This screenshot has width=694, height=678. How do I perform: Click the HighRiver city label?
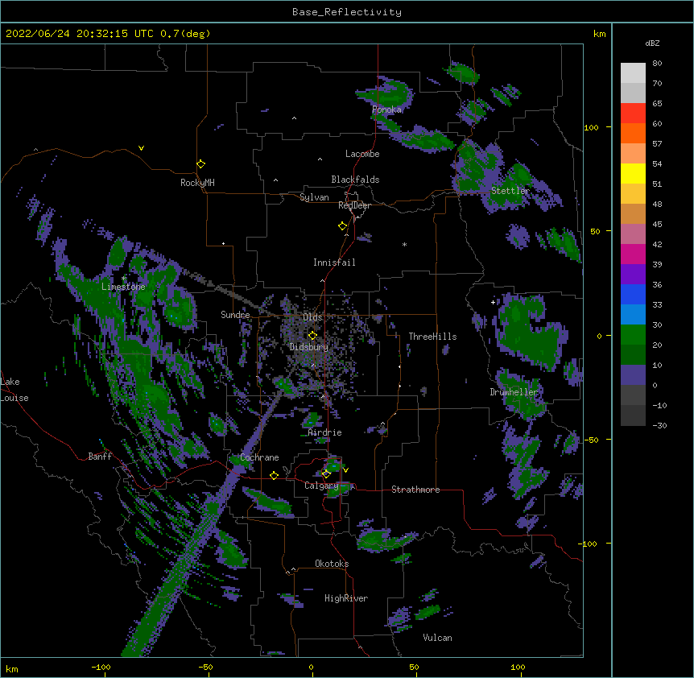point(346,598)
